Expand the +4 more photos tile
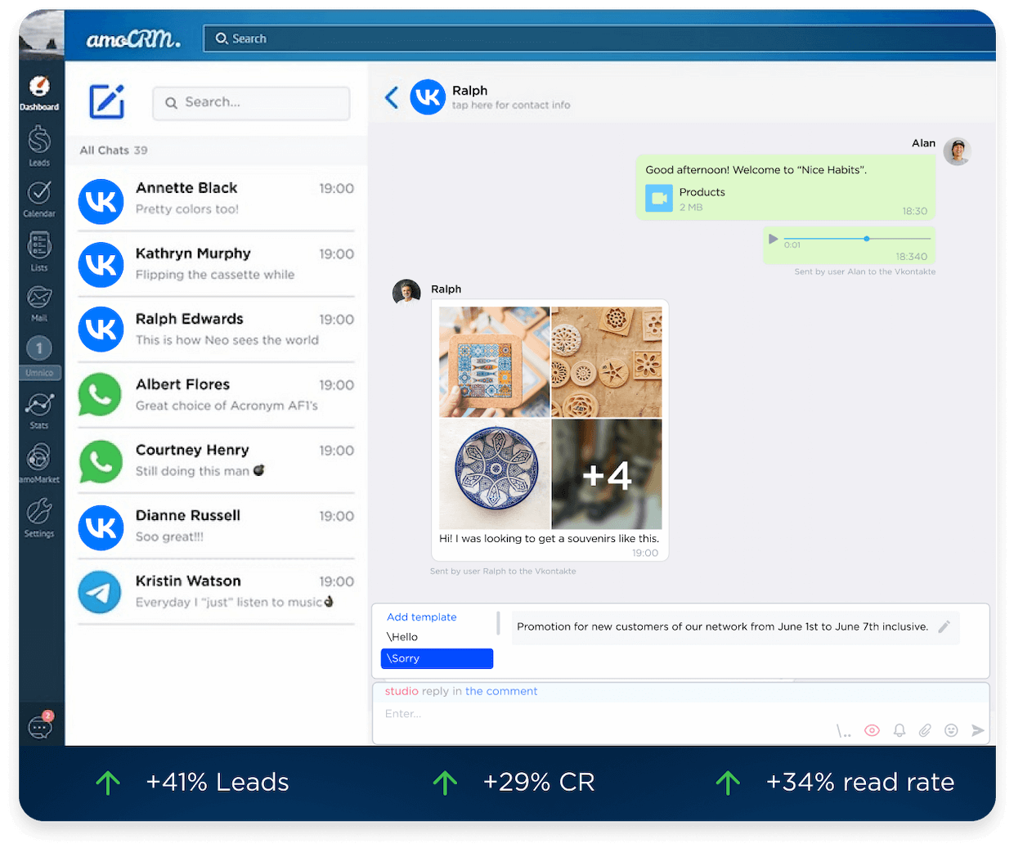Image resolution: width=1014 pixels, height=848 pixels. (x=607, y=474)
